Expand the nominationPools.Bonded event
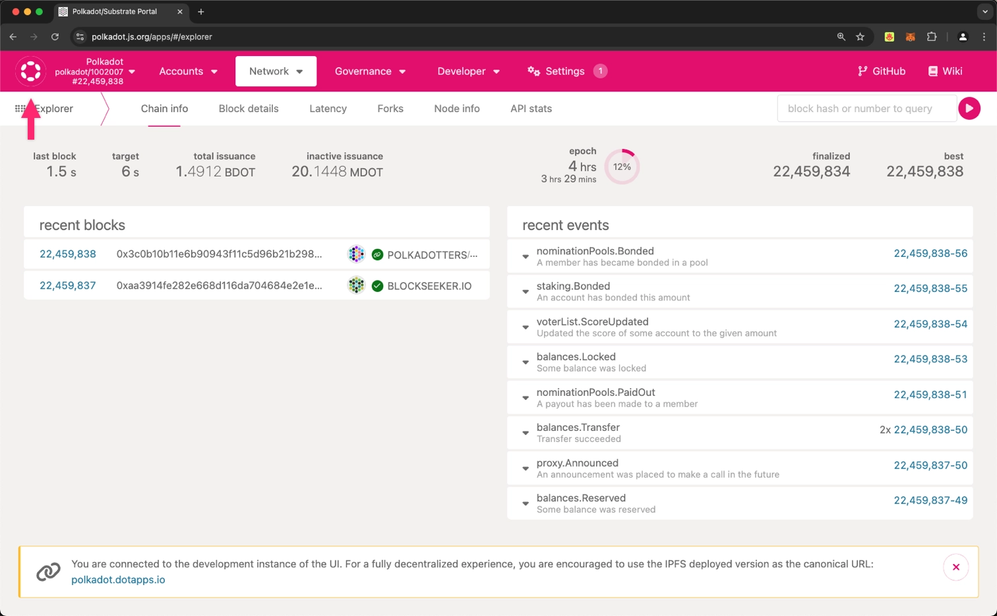Image resolution: width=997 pixels, height=616 pixels. (x=526, y=256)
